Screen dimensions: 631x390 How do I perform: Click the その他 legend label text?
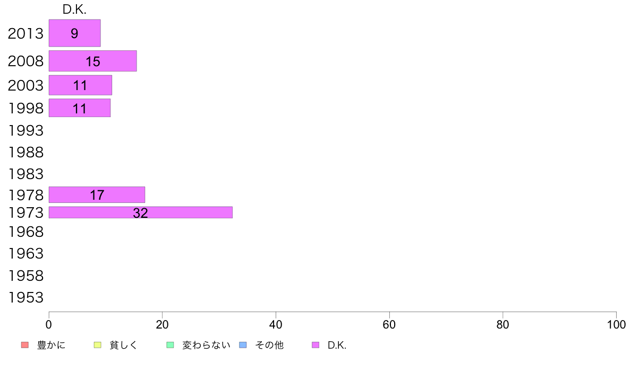269,345
